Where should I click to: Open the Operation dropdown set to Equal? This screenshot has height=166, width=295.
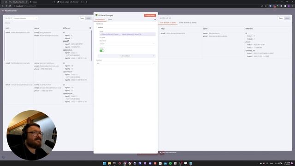[127, 44]
